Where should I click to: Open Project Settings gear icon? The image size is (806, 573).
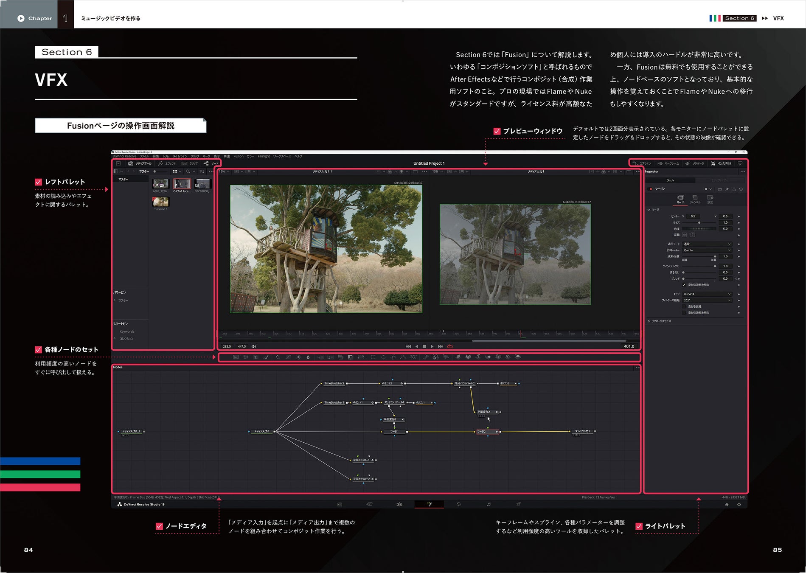pyautogui.click(x=739, y=505)
